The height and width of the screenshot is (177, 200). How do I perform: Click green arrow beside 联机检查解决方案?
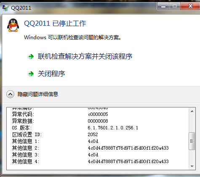(31, 56)
